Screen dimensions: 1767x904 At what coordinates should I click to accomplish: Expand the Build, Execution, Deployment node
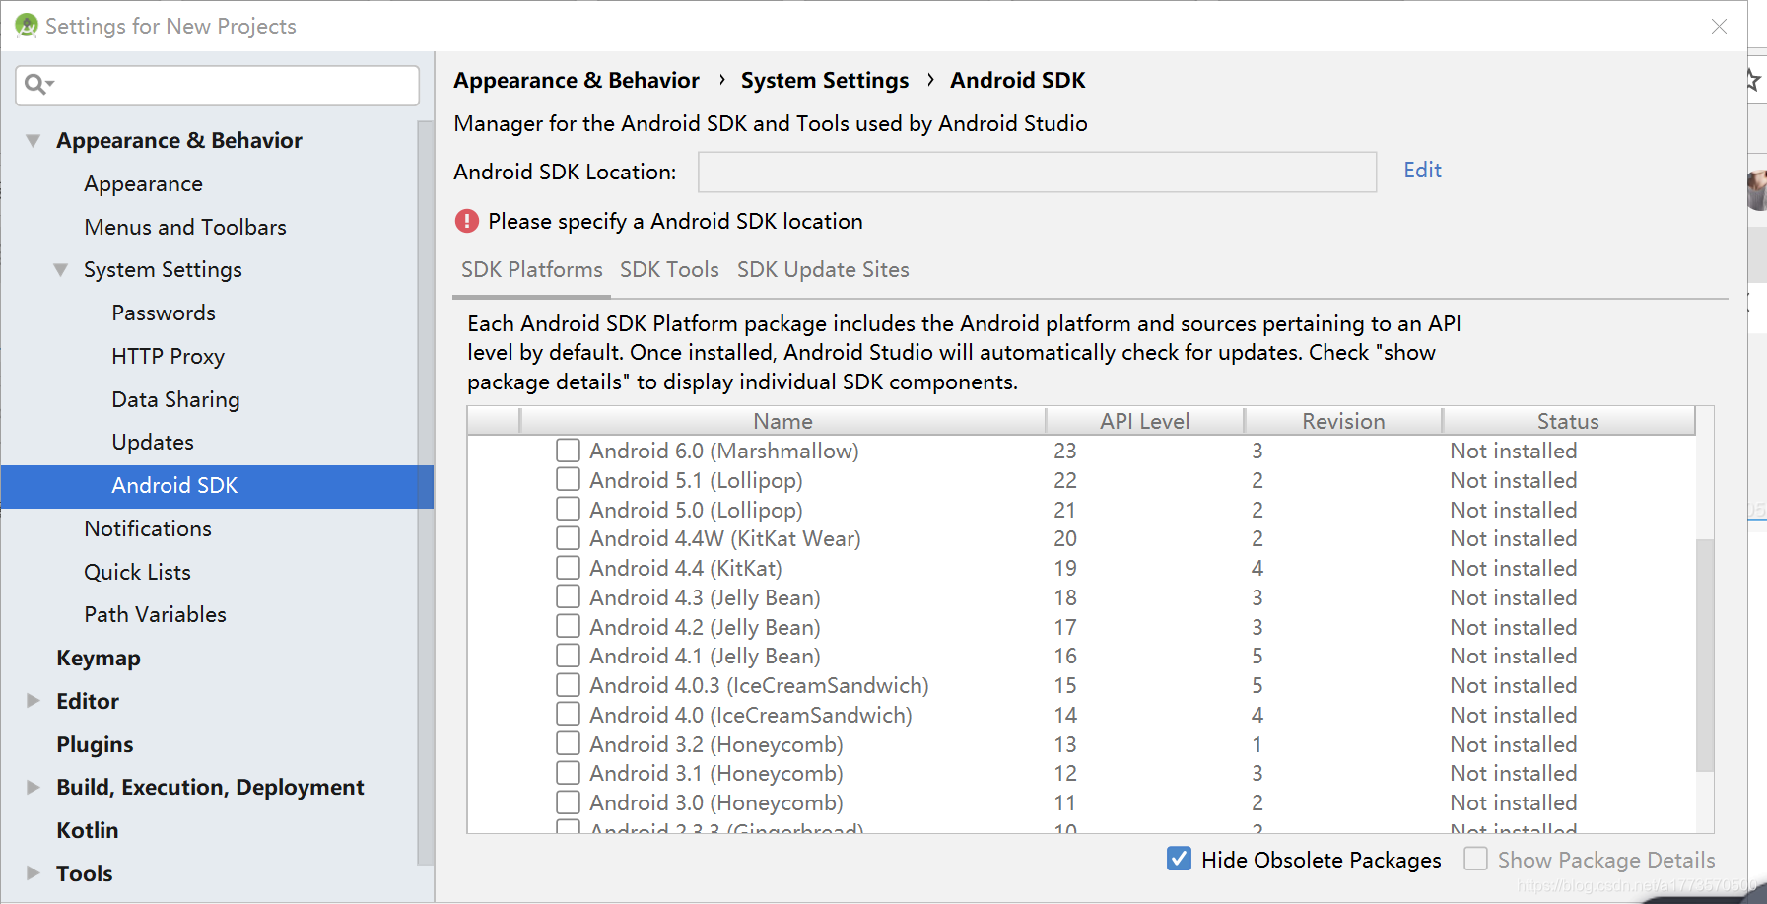(33, 787)
